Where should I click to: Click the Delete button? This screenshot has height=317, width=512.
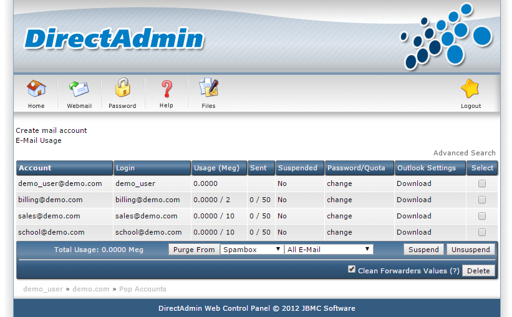pyautogui.click(x=478, y=271)
